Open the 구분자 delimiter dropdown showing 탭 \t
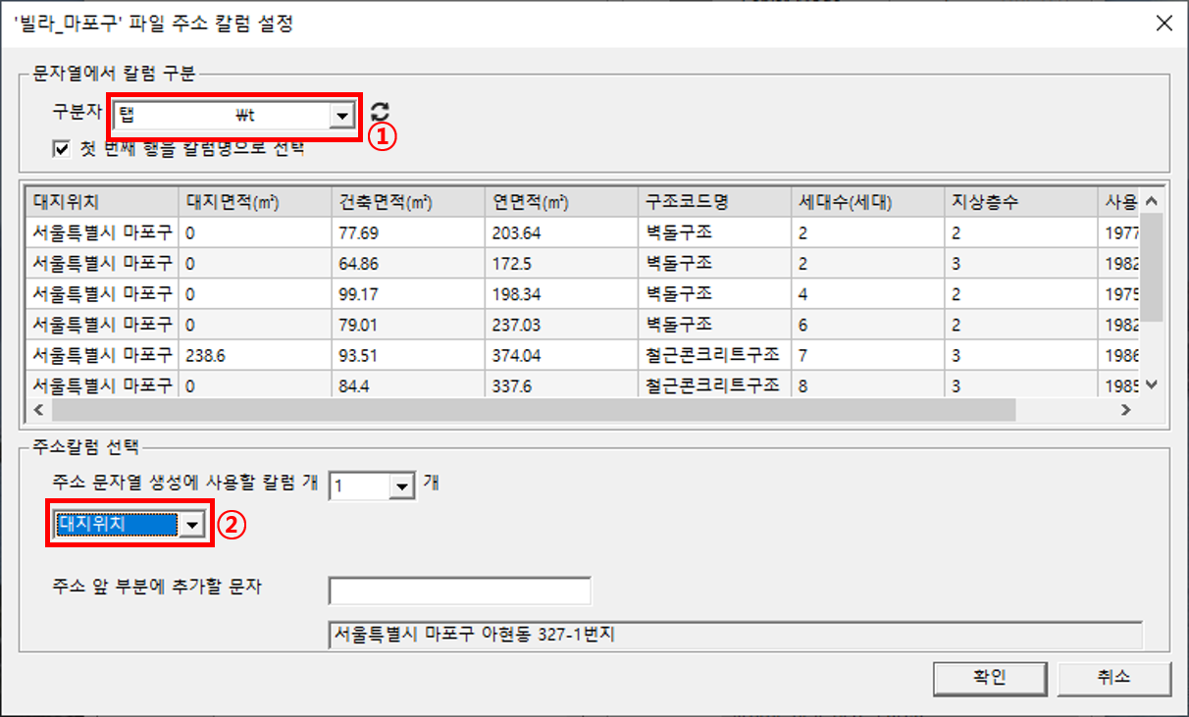The width and height of the screenshot is (1189, 717). tap(341, 115)
